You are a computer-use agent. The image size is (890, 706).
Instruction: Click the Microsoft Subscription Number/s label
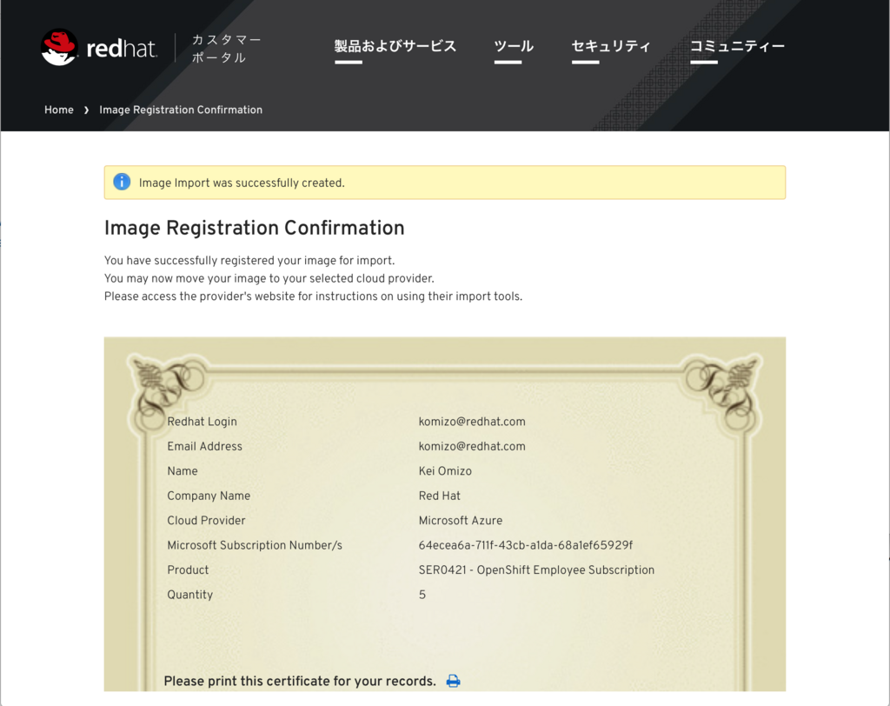tap(255, 545)
